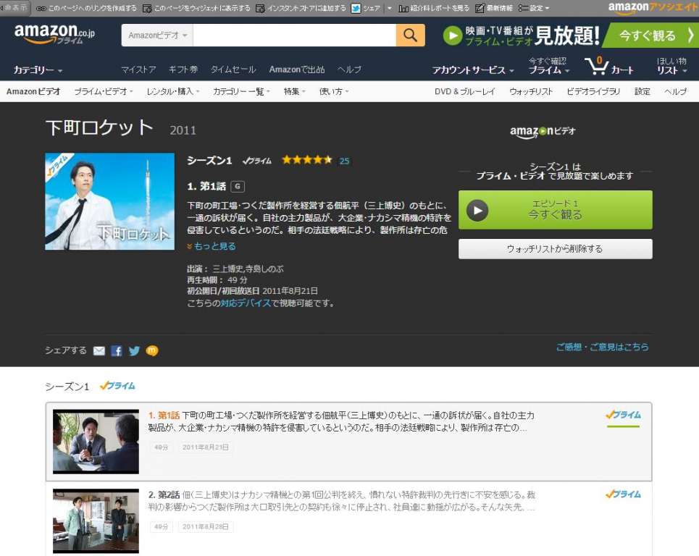The height and width of the screenshot is (556, 699).
Task: Expand アカウントサービス dropdown
Action: (x=473, y=70)
